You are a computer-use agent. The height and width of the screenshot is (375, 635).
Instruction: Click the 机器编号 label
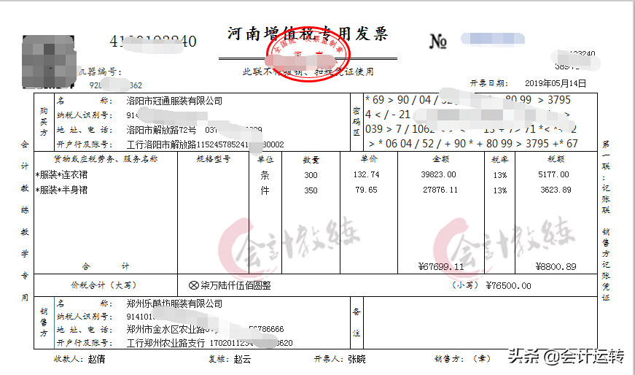(x=99, y=71)
